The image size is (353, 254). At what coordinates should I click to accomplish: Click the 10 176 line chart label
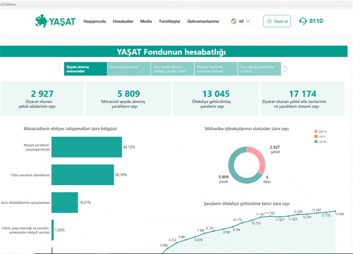(237, 220)
